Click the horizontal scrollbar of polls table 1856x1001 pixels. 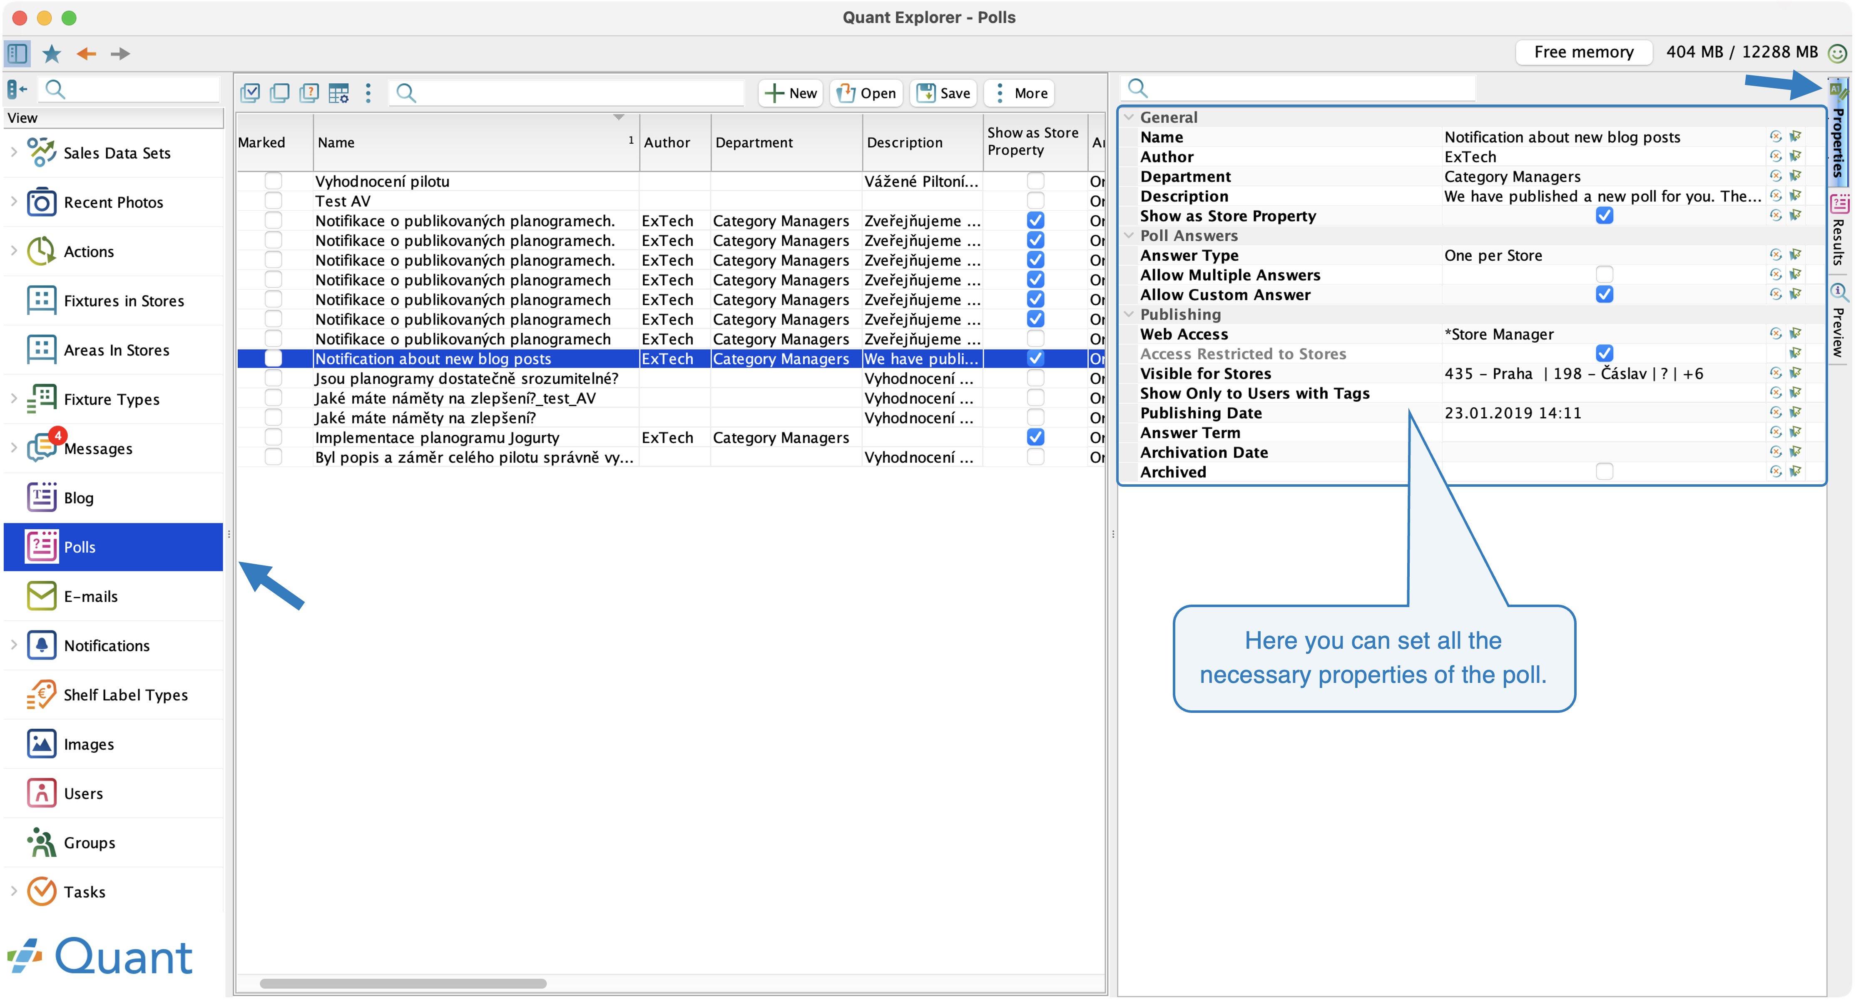coord(403,984)
